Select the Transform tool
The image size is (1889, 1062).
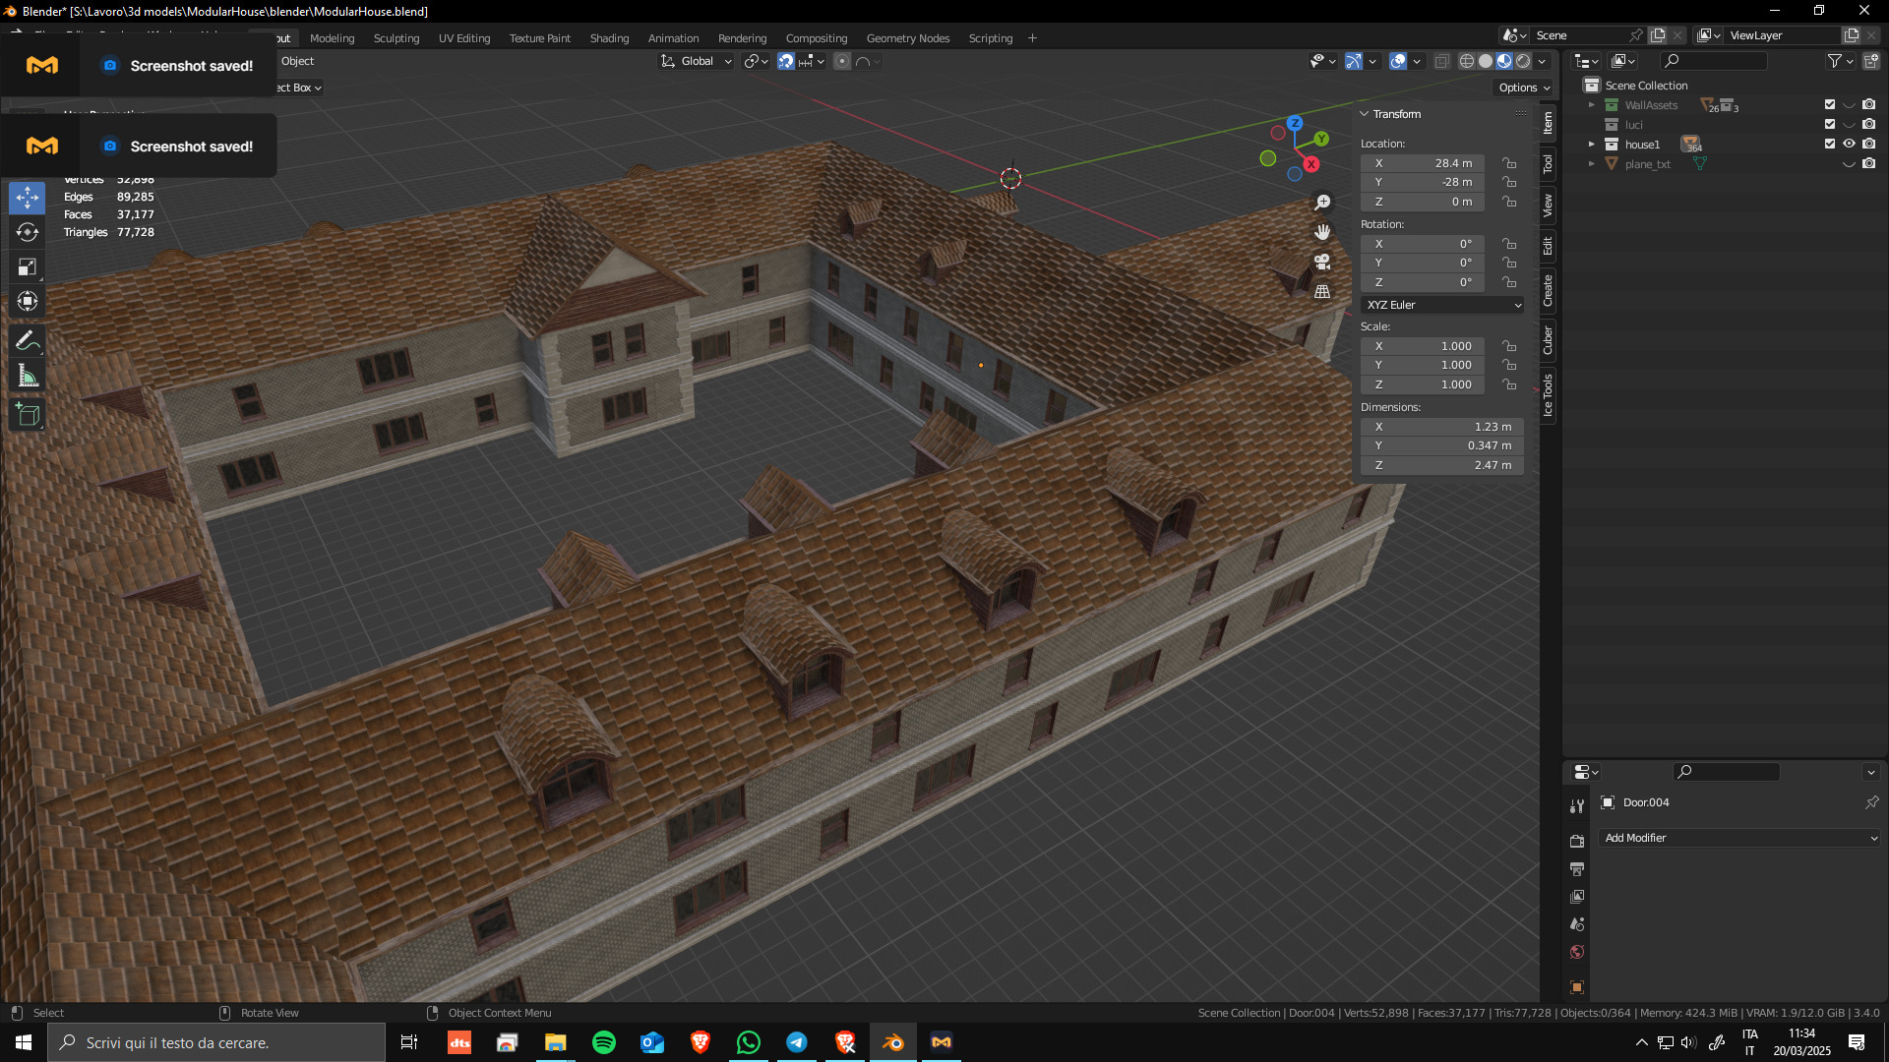point(28,301)
